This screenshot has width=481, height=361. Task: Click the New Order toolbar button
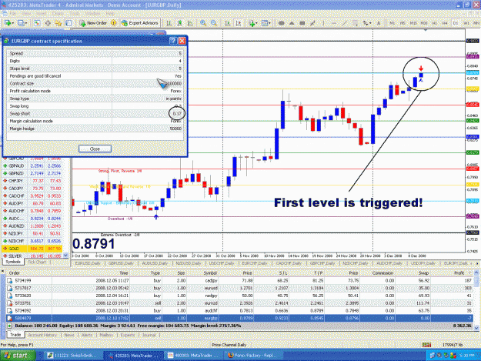93,23
